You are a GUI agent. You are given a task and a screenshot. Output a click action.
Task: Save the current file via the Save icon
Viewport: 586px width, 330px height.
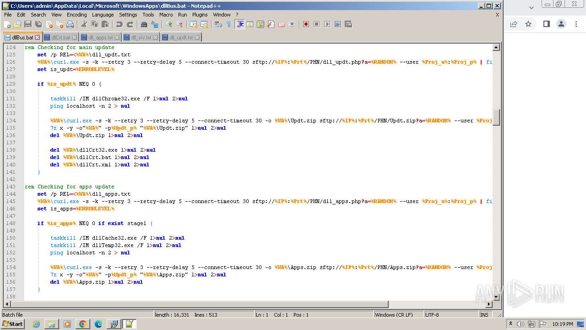(x=28, y=24)
